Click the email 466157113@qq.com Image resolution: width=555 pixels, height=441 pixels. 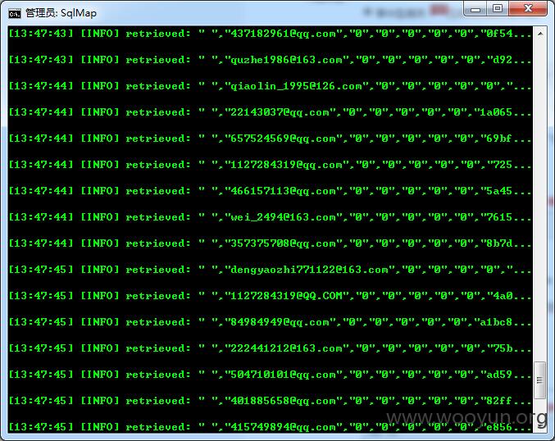[x=283, y=191]
